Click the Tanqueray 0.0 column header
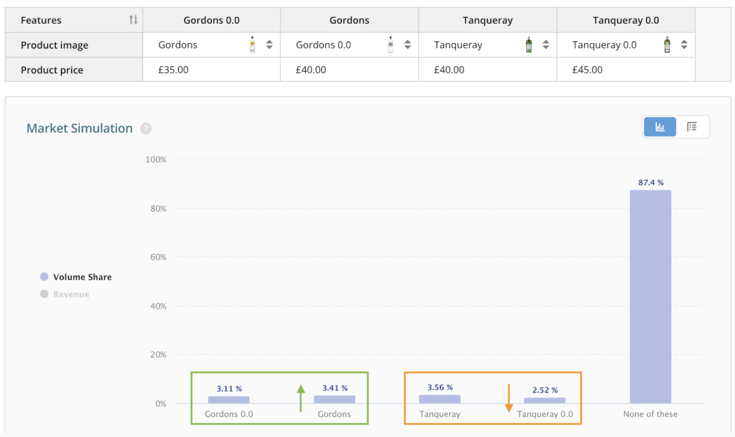The height and width of the screenshot is (437, 735). [x=626, y=20]
